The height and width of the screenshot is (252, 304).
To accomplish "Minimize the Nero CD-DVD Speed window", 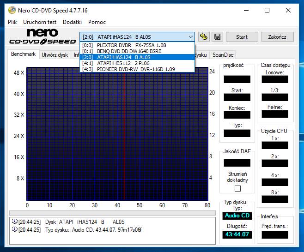I will click(246, 10).
